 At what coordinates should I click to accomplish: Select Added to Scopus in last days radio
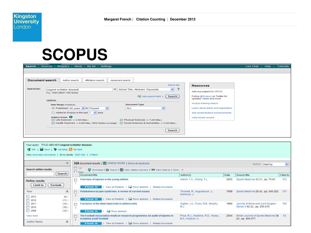click(53, 113)
